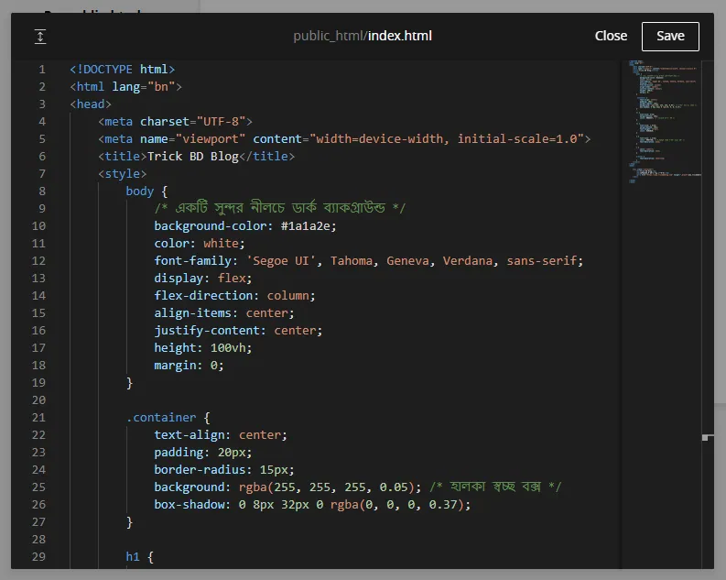Click the Bengali comment on line 9
The width and height of the screenshot is (726, 580).
click(279, 209)
